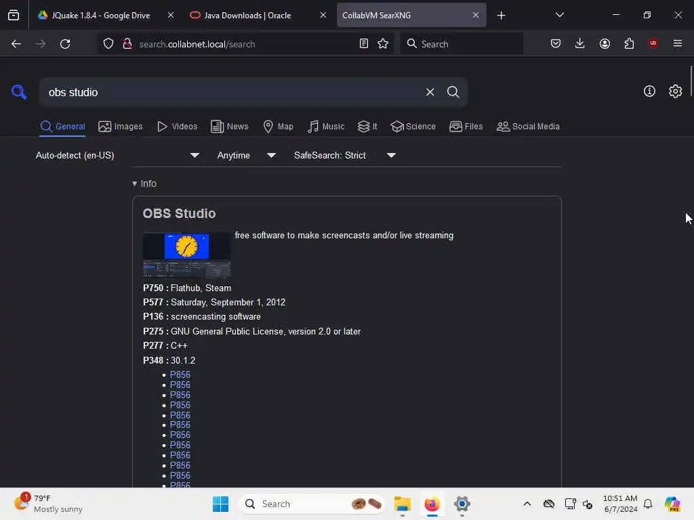Open clock showing 10:51 AM

click(x=620, y=504)
